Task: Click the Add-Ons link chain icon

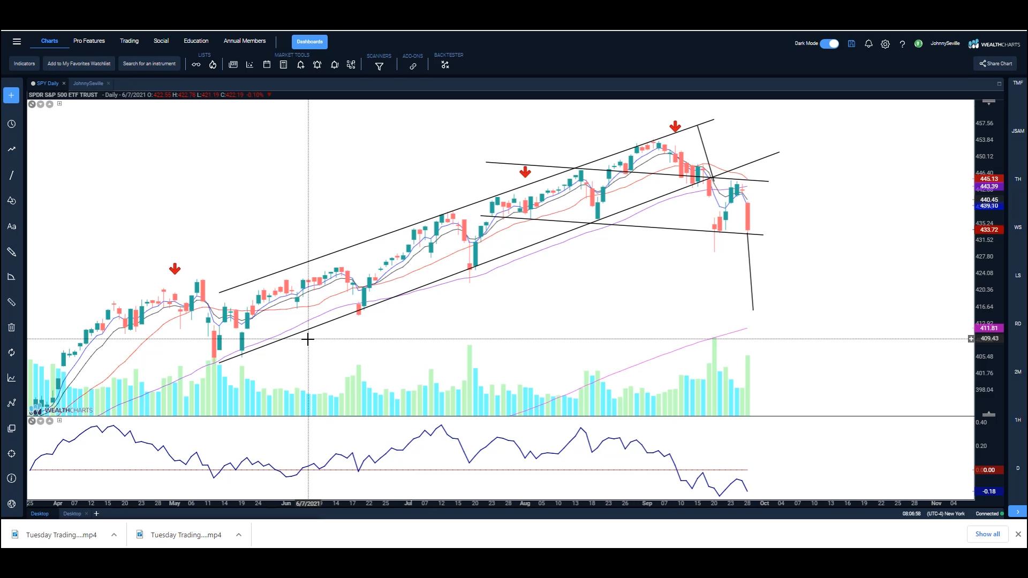Action: click(413, 66)
